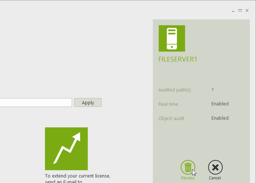256x183 pixels.
Task: Click the green "Revoke" text label
Action: click(x=188, y=178)
